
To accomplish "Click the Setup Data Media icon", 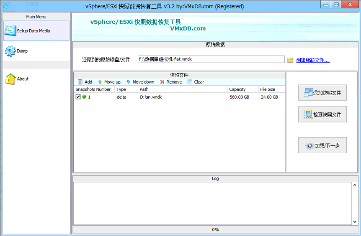I will [x=10, y=31].
